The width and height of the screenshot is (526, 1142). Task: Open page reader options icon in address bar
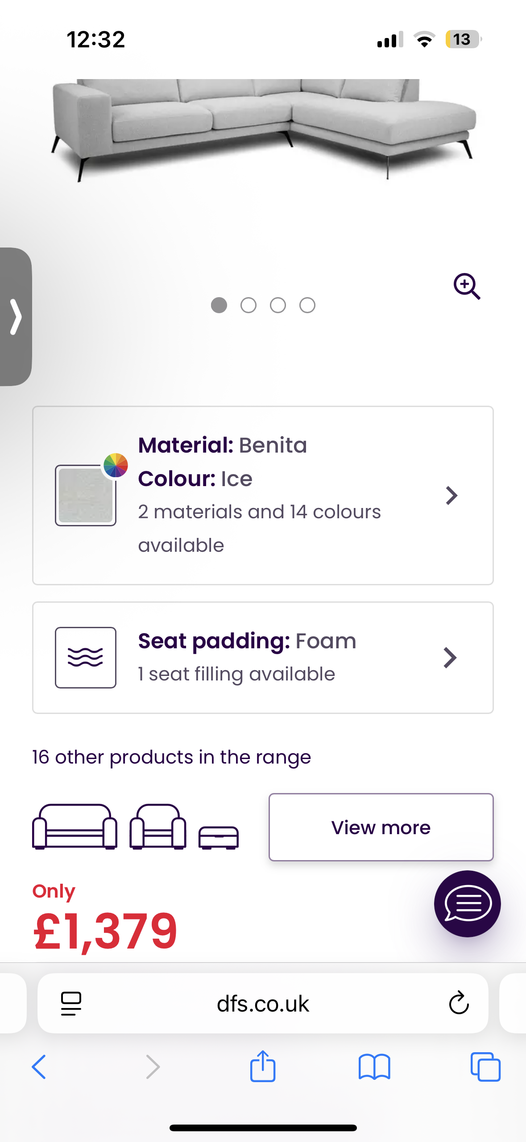click(71, 1003)
